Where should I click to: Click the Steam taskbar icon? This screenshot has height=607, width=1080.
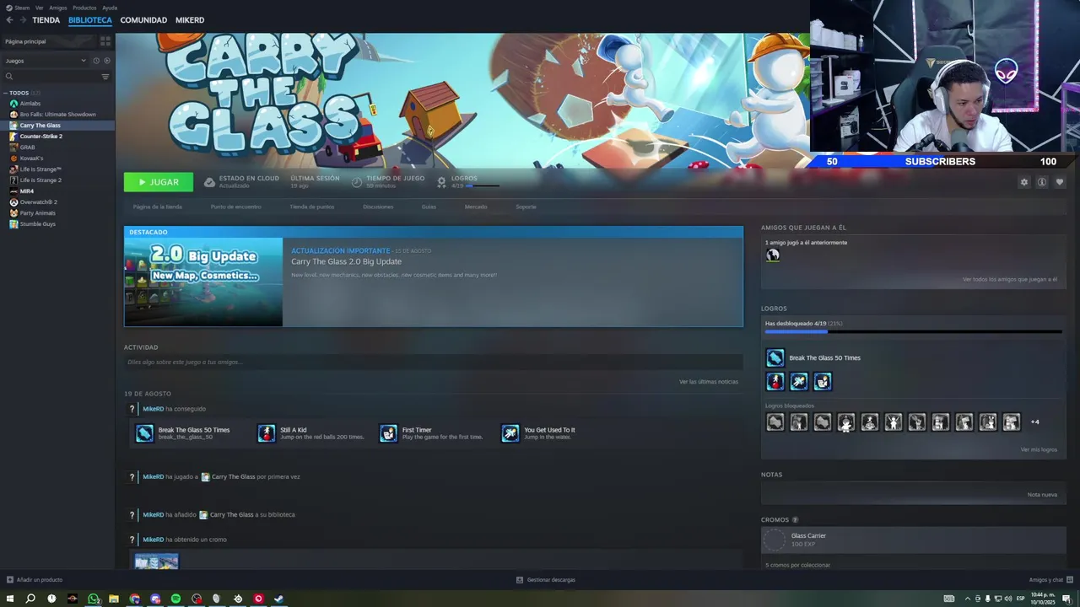coord(279,599)
